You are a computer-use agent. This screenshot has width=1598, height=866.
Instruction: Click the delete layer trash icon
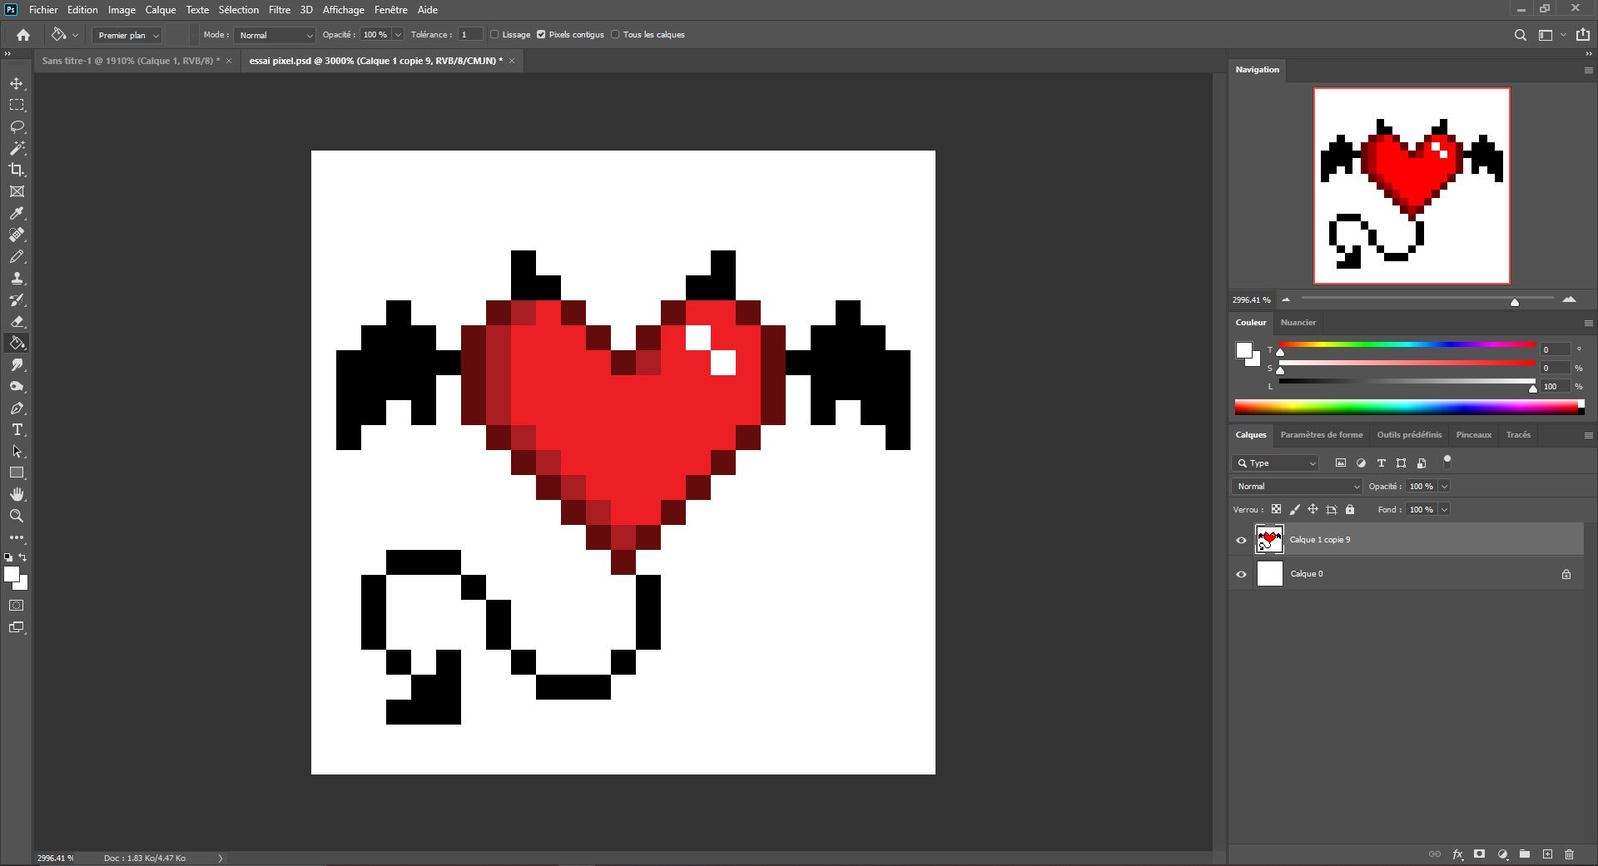click(1569, 854)
